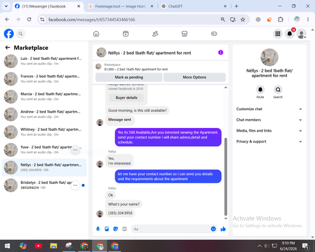Click More Options button
The image size is (315, 252).
195,77
